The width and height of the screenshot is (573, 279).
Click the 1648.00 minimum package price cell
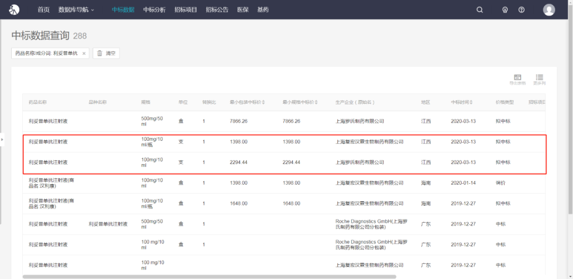pos(238,203)
